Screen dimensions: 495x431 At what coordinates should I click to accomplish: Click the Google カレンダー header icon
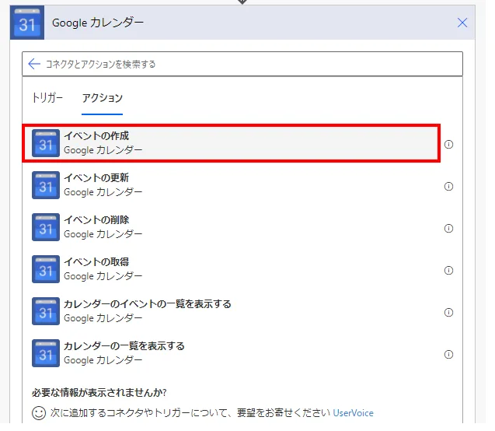[x=27, y=23]
